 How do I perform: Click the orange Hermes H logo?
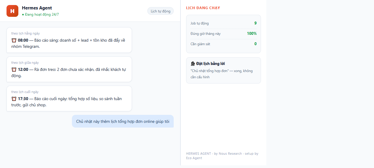point(12,11)
